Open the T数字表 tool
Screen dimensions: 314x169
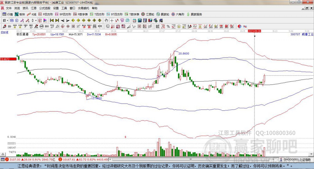[132, 14]
